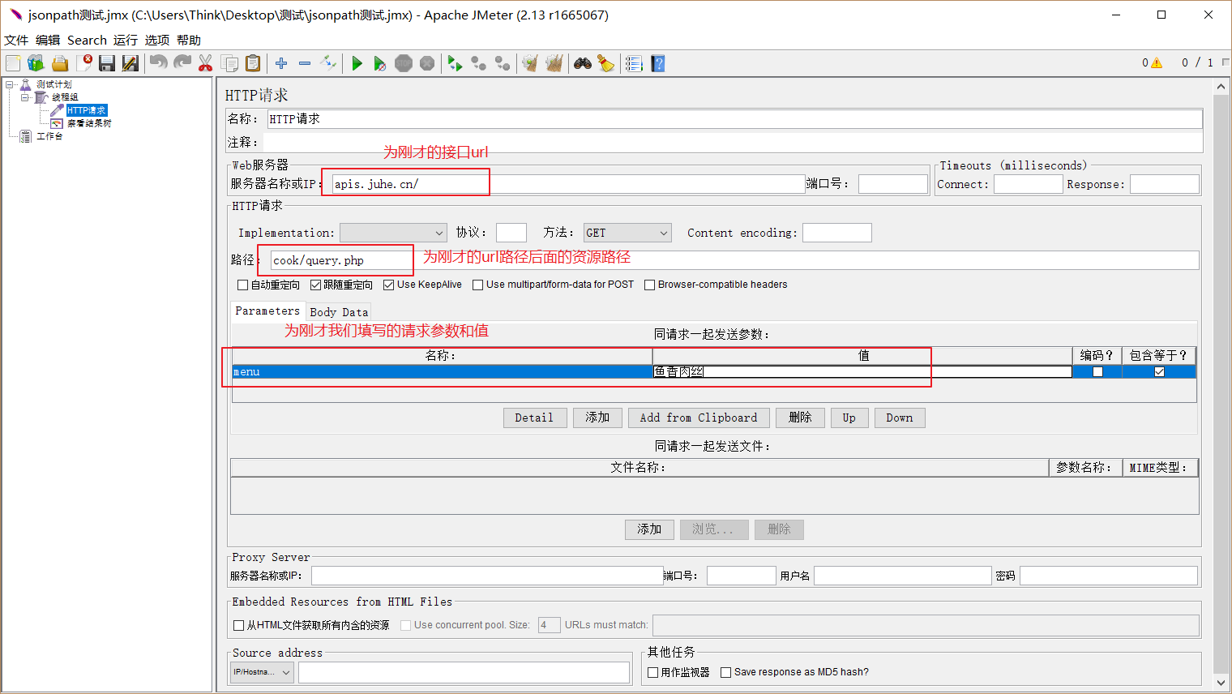Toggle 自动重定向 checkbox
The width and height of the screenshot is (1232, 694).
(242, 285)
